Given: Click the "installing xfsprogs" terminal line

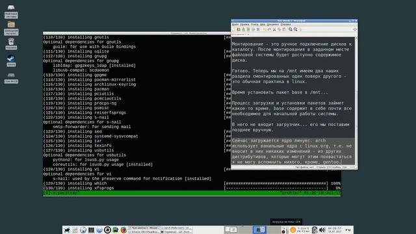Looking at the screenshot, I should coord(79,188).
